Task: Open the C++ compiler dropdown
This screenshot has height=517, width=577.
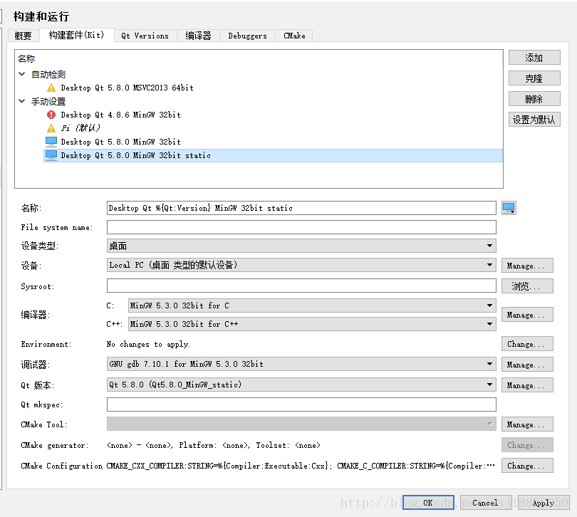Action: tap(311, 324)
